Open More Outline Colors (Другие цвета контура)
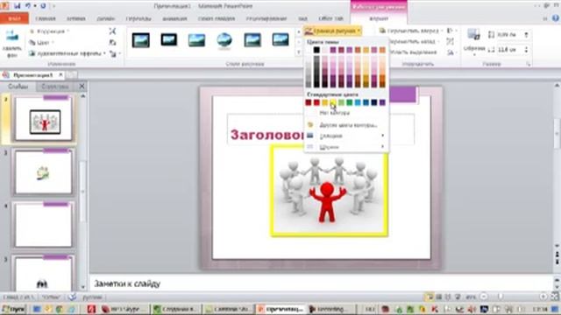Image resolution: width=561 pixels, height=315 pixels. (348, 125)
